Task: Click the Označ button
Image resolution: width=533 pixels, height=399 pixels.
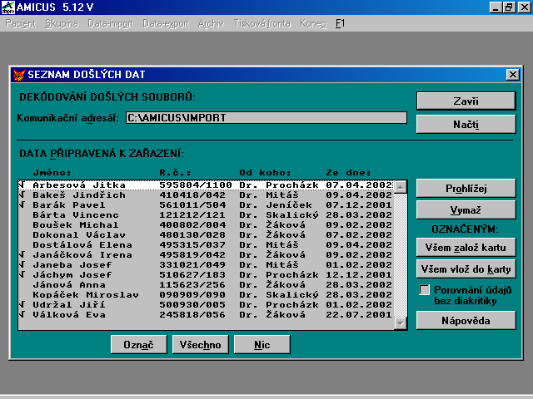Action: (x=137, y=344)
